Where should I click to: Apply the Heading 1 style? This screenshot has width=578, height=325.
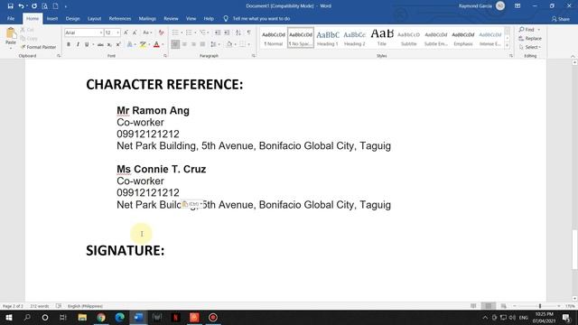pos(327,38)
